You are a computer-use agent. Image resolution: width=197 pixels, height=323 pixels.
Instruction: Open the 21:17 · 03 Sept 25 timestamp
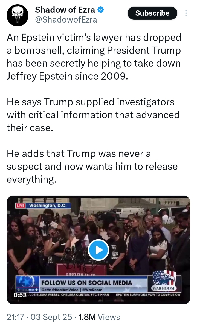coord(39,317)
